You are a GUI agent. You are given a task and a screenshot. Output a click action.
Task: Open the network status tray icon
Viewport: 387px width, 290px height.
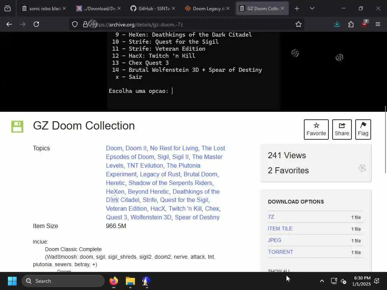tap(334, 281)
